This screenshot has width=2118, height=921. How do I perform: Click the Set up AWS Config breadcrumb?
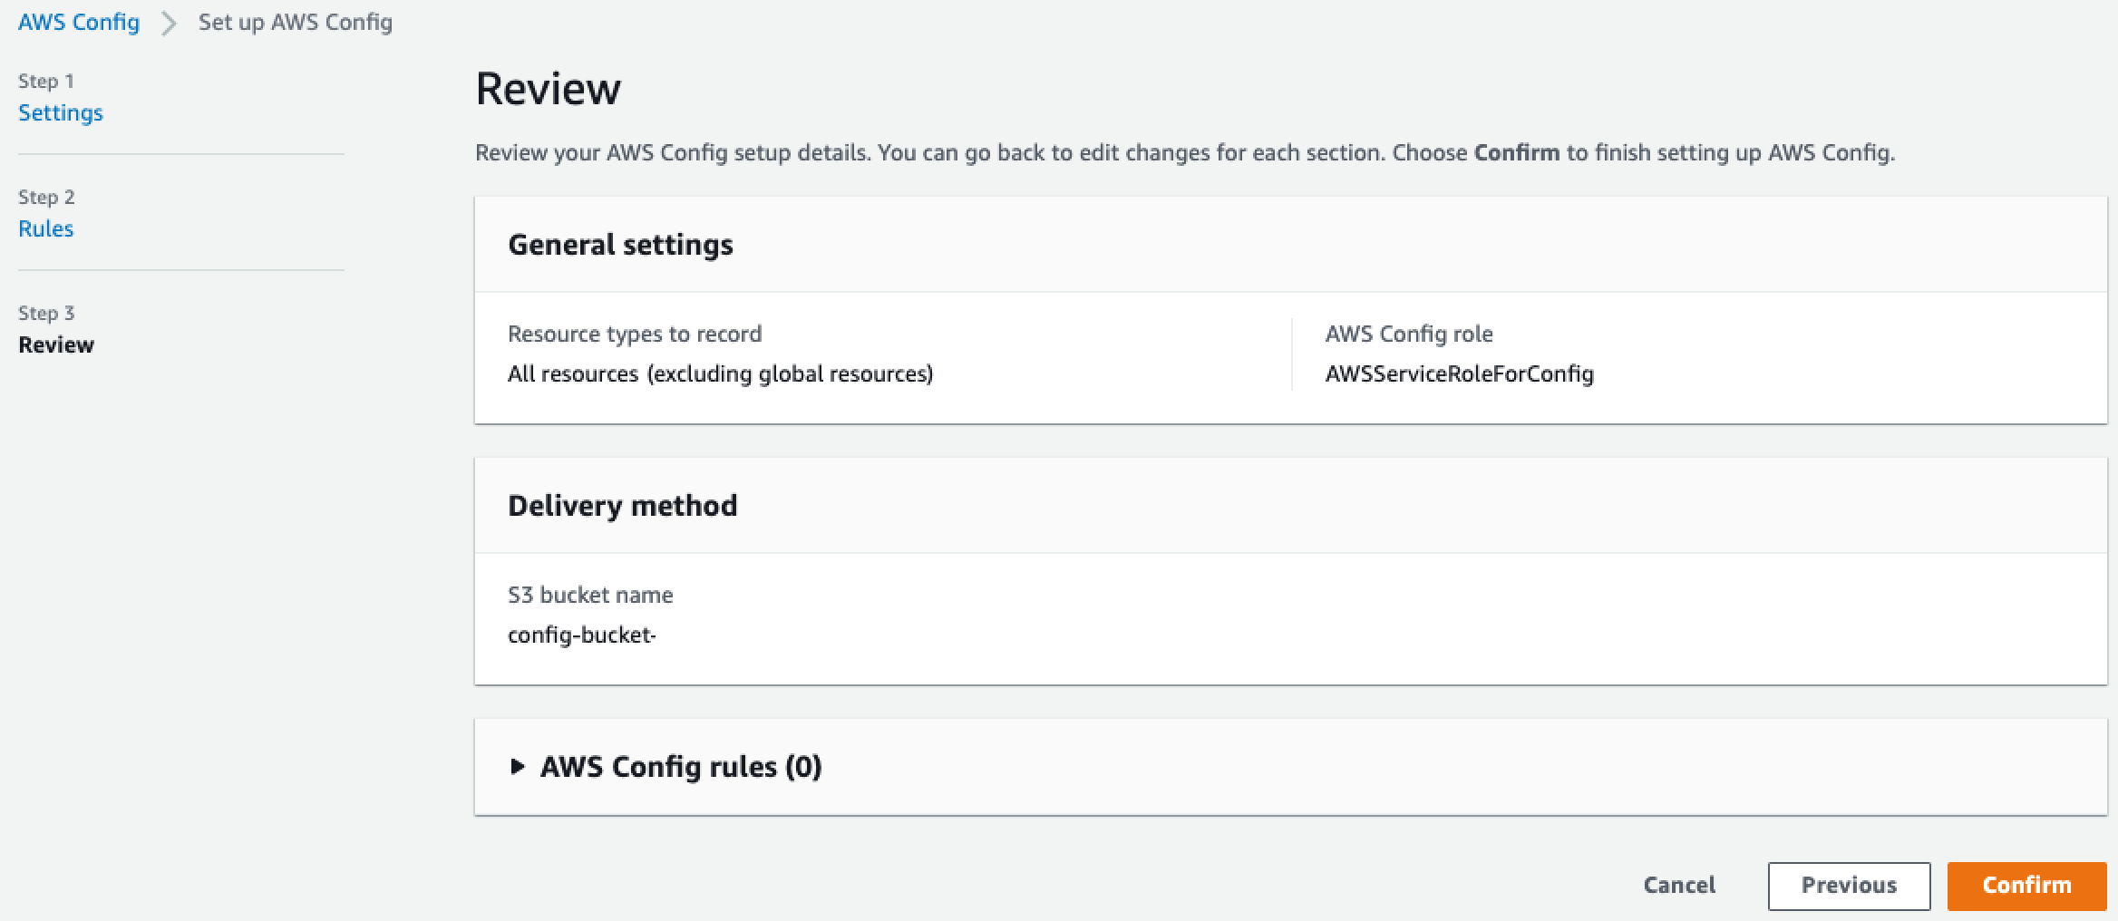[296, 23]
